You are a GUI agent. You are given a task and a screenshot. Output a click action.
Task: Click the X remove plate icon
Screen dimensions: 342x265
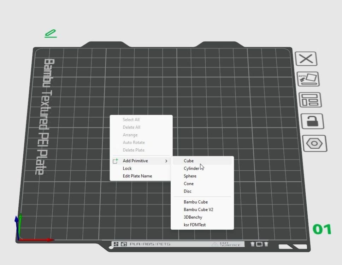(x=306, y=59)
